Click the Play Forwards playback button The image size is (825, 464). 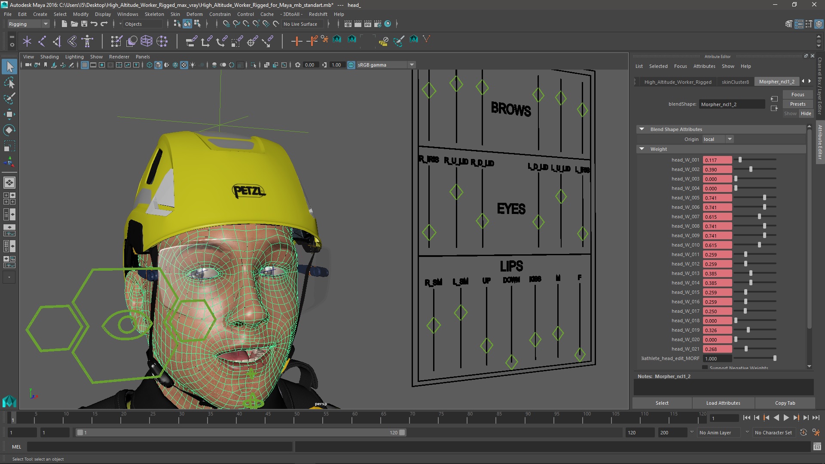point(786,418)
